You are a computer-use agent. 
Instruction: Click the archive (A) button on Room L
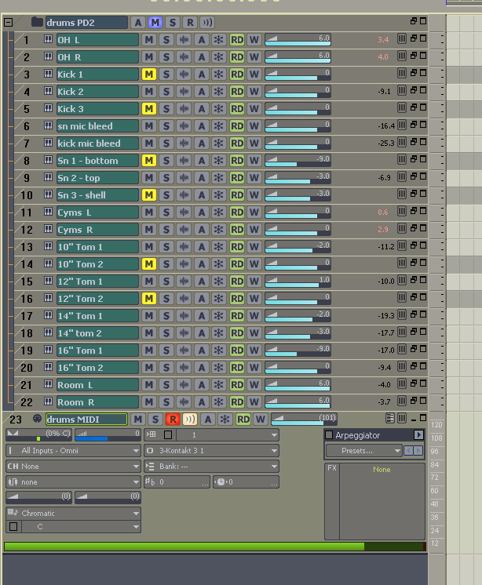point(202,385)
